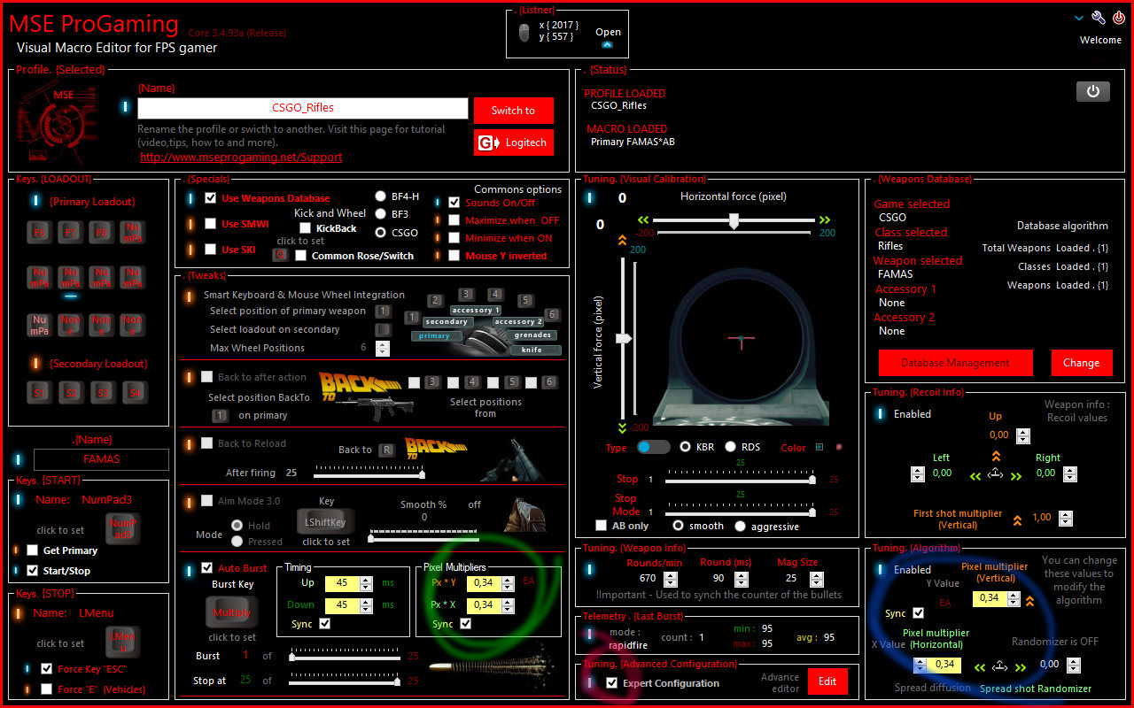Image resolution: width=1134 pixels, height=708 pixels.
Task: Click the green right horizontal force arrows
Action: coord(825,220)
